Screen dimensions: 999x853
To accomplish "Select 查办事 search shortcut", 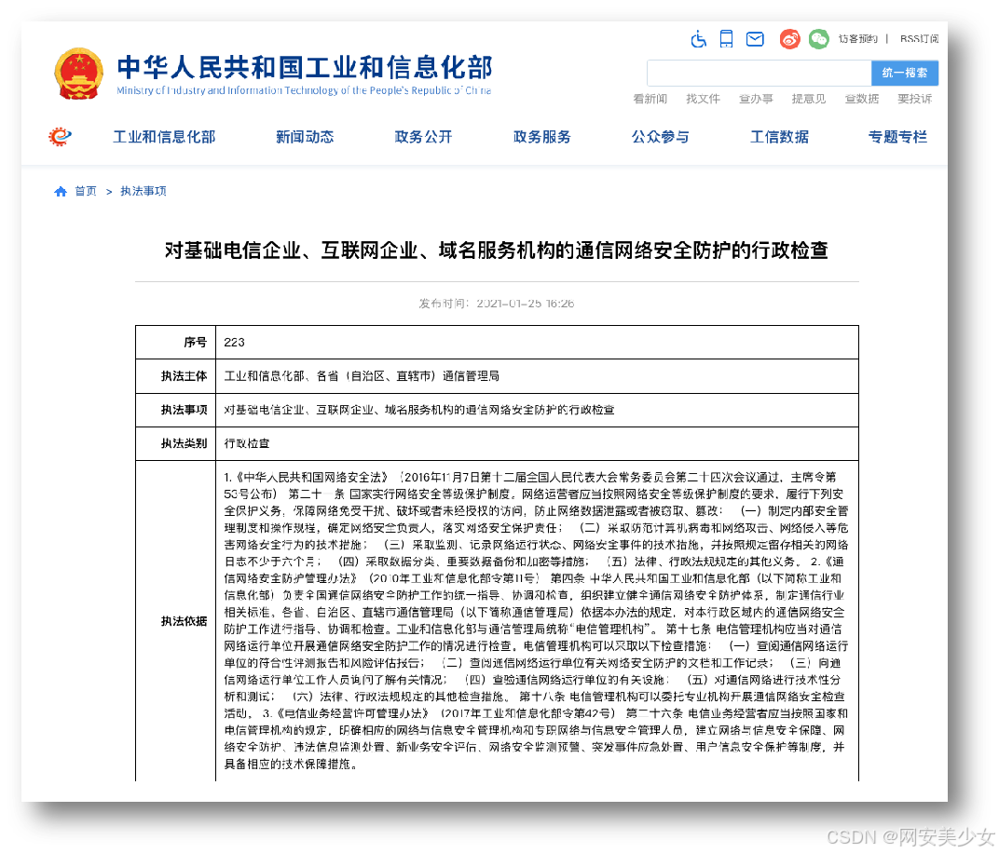I will tap(756, 99).
